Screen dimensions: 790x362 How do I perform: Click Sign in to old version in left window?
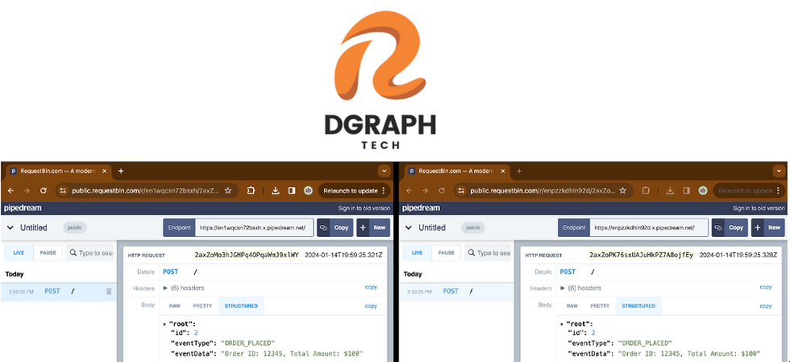coord(364,208)
